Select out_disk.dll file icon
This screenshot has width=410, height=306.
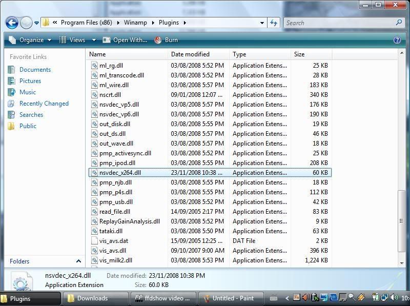[94, 124]
